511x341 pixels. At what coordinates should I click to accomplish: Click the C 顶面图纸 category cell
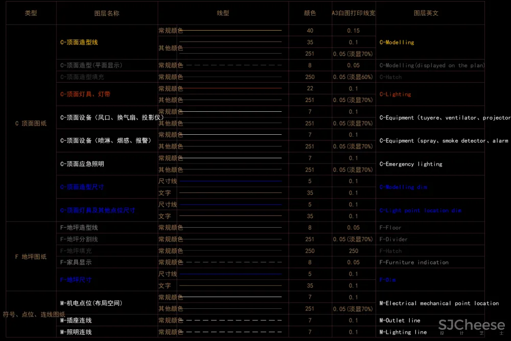point(31,124)
